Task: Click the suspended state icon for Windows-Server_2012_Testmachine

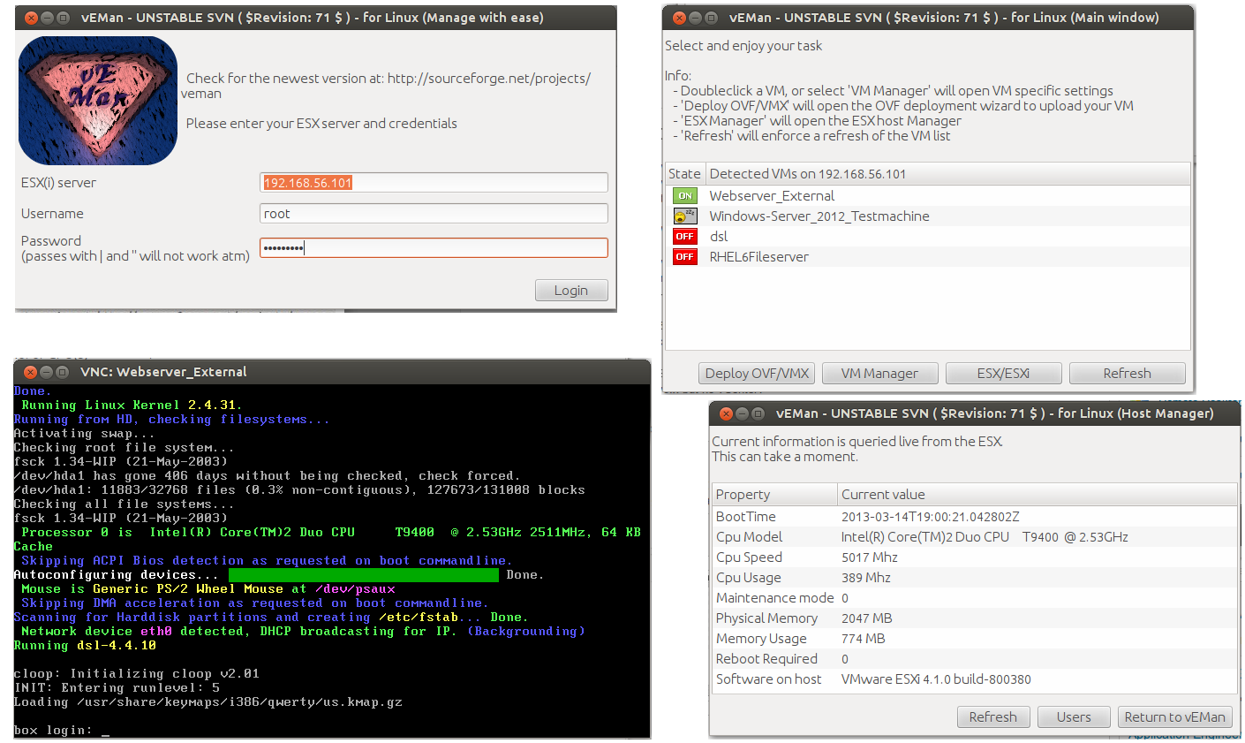Action: pos(684,216)
